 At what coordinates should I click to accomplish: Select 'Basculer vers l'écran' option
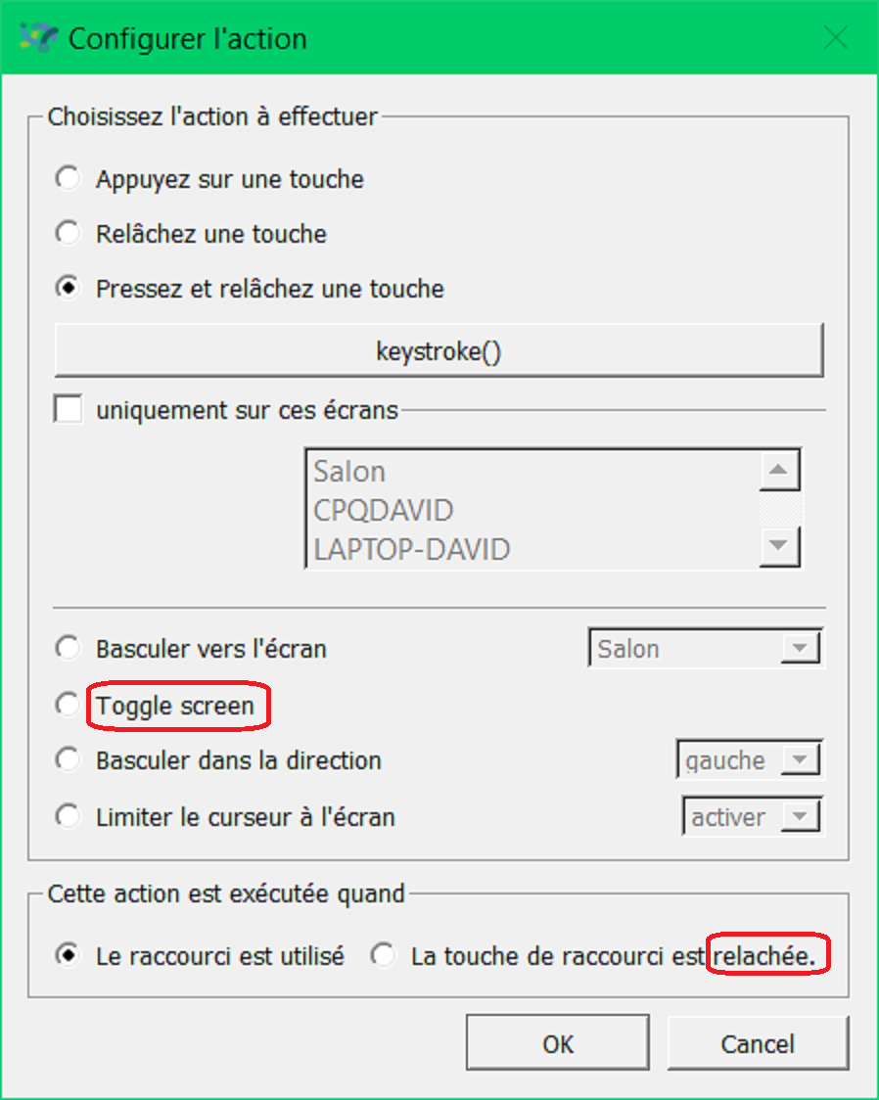(x=67, y=647)
